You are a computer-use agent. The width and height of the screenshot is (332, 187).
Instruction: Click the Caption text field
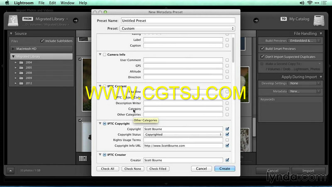183,45
